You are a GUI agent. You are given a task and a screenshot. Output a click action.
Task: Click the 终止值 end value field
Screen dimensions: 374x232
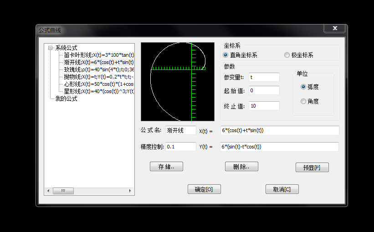[264, 106]
